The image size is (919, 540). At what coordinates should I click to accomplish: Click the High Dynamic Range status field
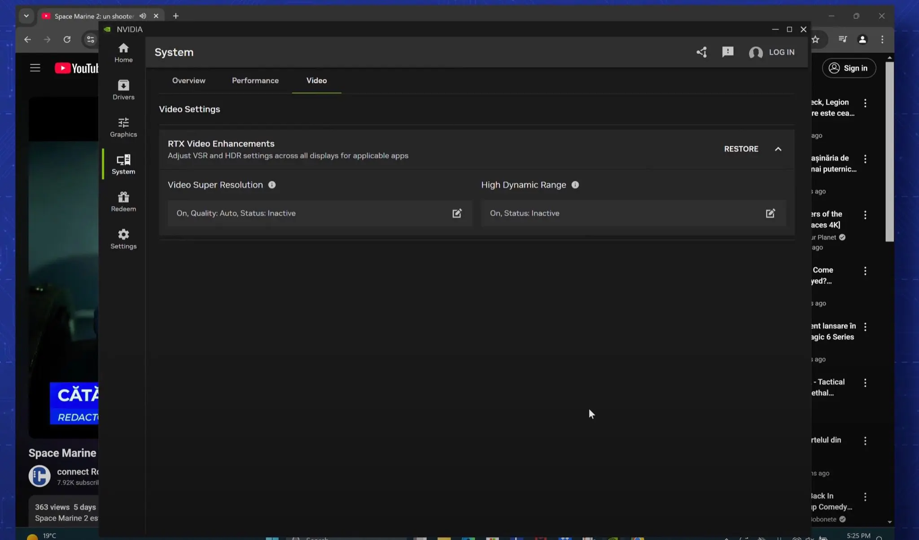point(633,213)
